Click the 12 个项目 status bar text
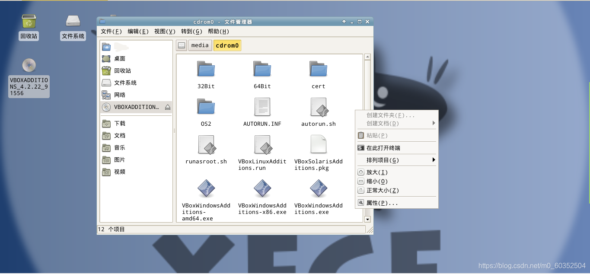The width and height of the screenshot is (590, 274). click(x=112, y=229)
